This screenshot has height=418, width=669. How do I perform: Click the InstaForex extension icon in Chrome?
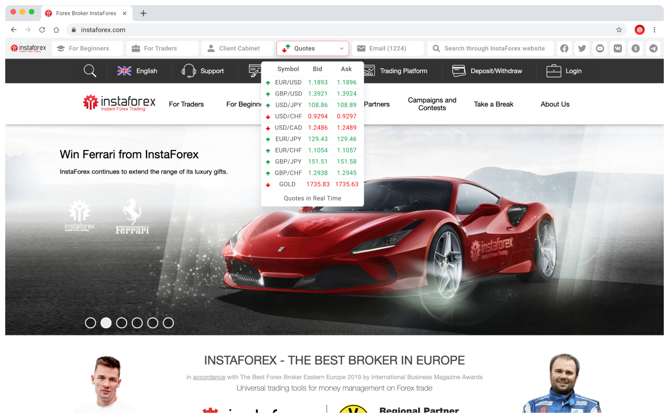640,30
